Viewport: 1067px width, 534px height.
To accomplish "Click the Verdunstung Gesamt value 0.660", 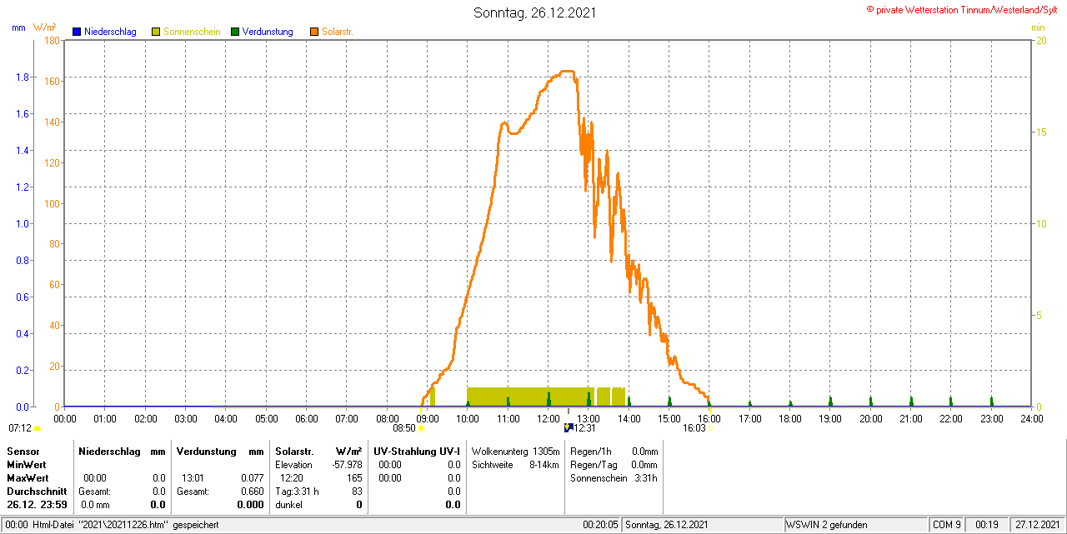I will click(x=253, y=492).
